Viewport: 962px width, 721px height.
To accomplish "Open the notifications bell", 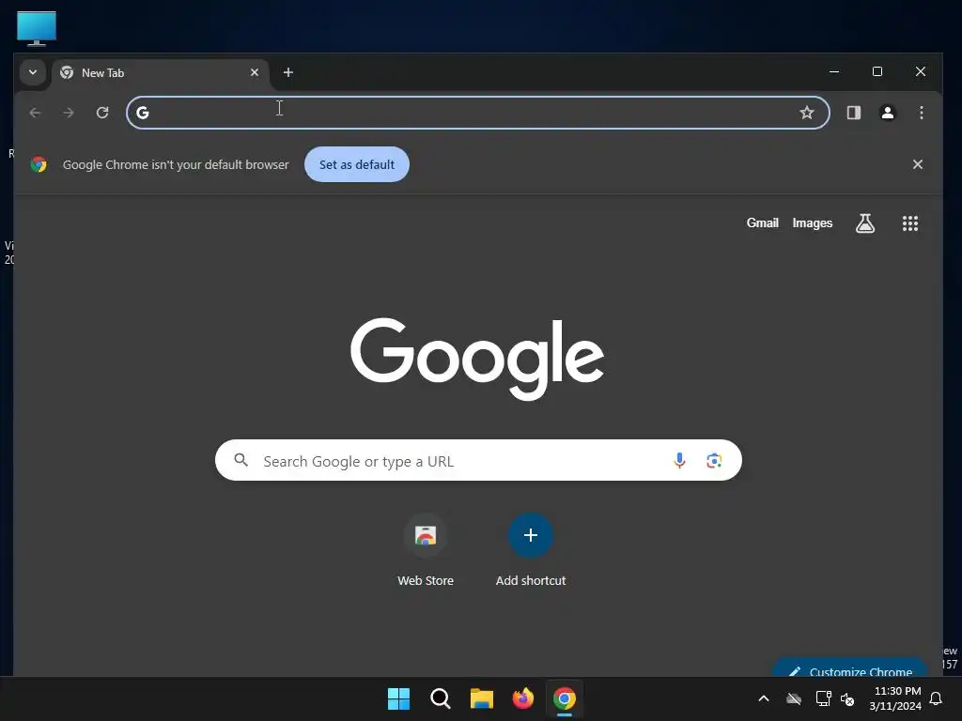I will [x=936, y=698].
